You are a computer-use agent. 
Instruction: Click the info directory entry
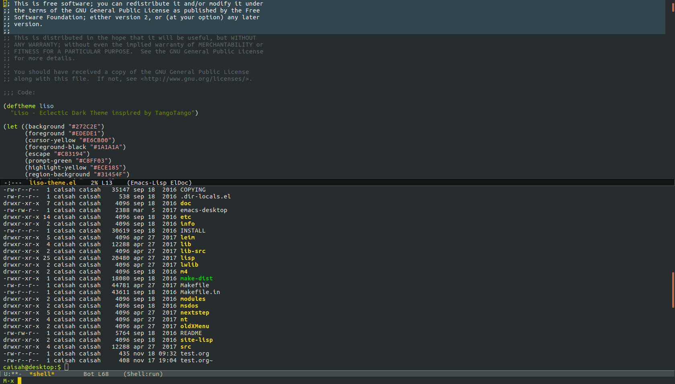188,224
